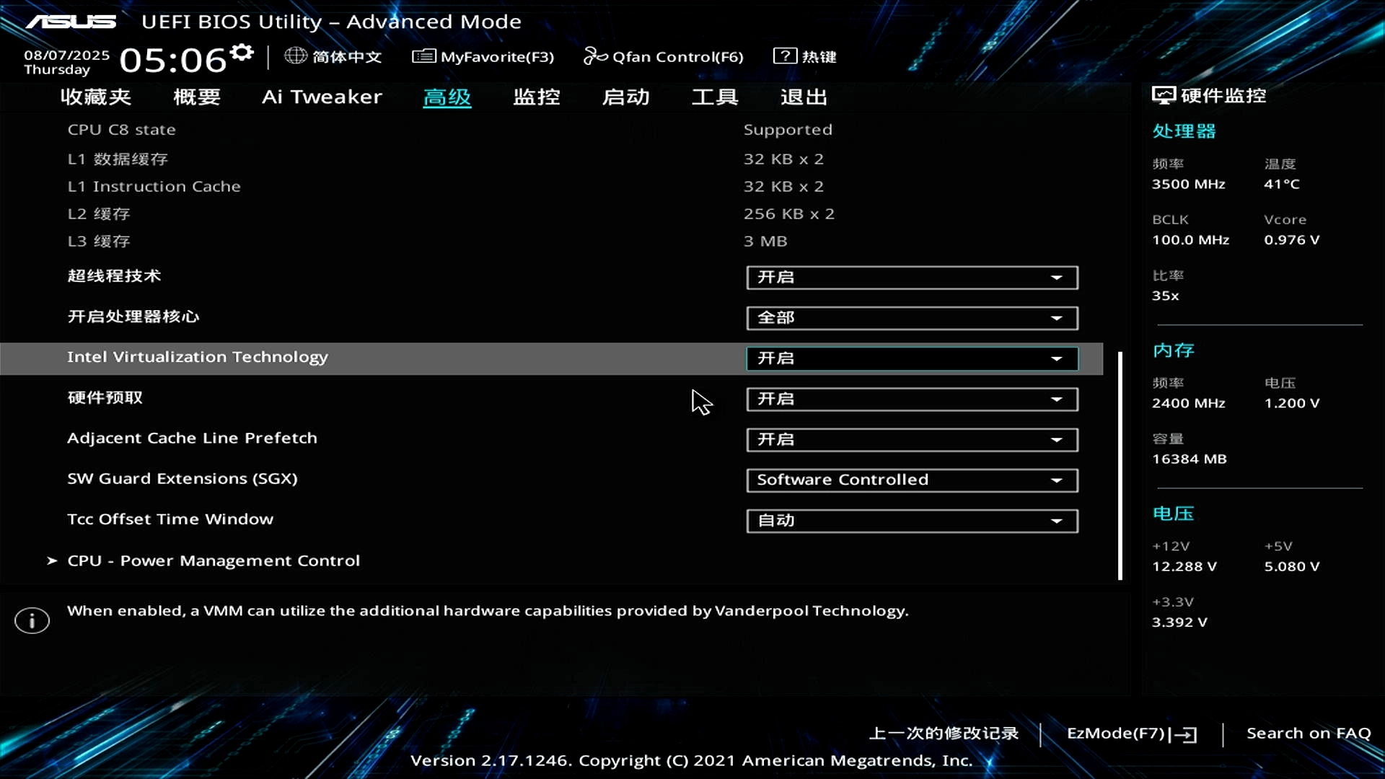
Task: Disable the 硬件预取 setting
Action: click(911, 399)
